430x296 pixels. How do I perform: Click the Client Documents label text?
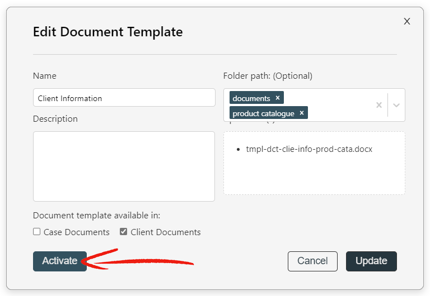166,232
